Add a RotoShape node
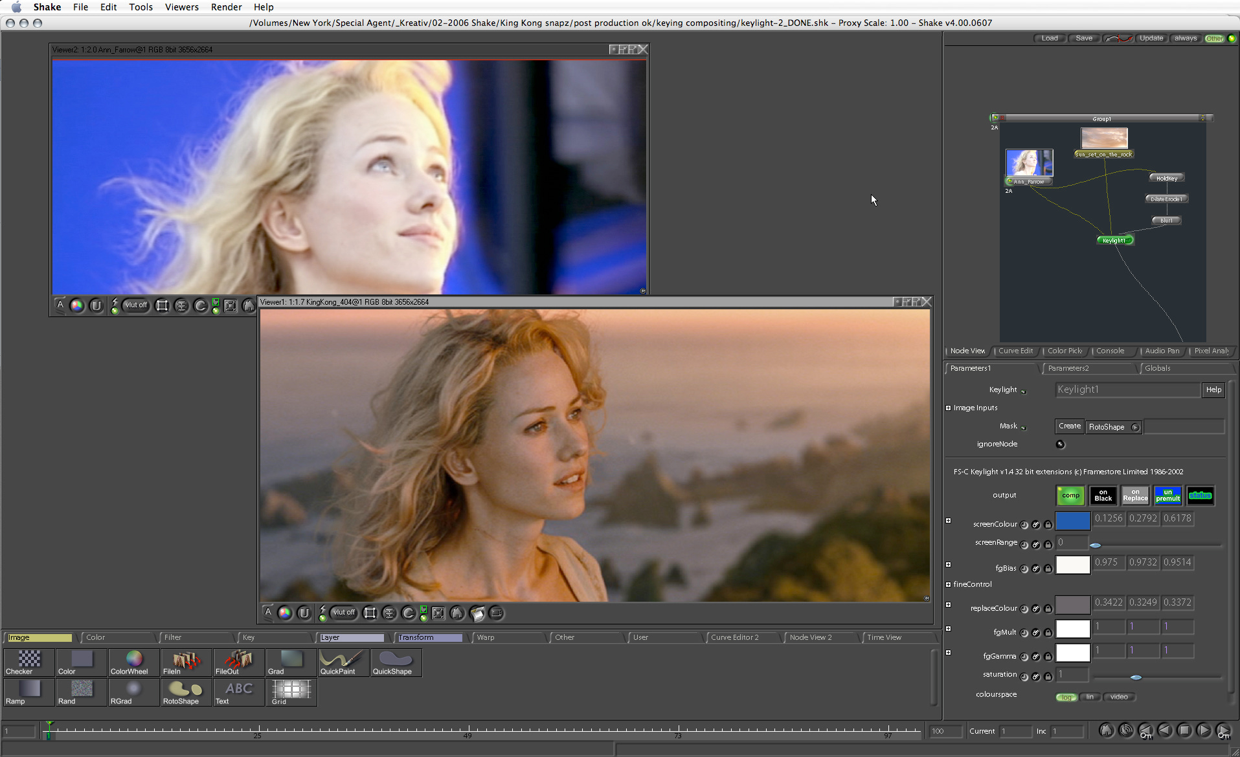The height and width of the screenshot is (757, 1240). (186, 691)
